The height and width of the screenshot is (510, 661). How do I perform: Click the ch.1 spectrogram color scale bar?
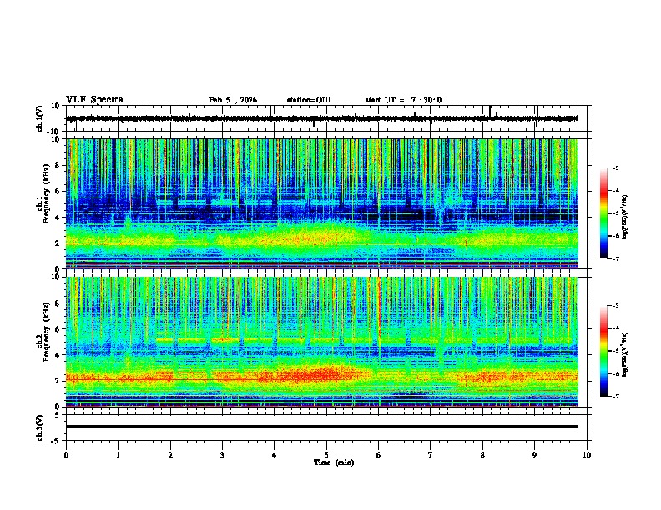pyautogui.click(x=603, y=213)
